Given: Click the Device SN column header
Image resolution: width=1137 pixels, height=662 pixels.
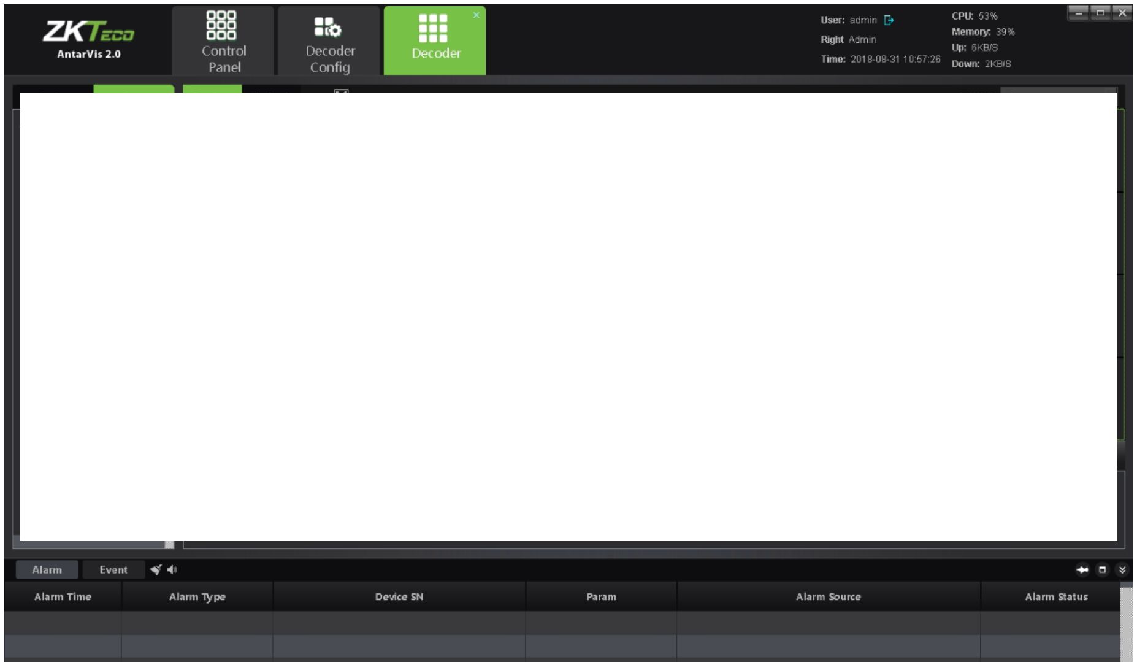Looking at the screenshot, I should (399, 596).
